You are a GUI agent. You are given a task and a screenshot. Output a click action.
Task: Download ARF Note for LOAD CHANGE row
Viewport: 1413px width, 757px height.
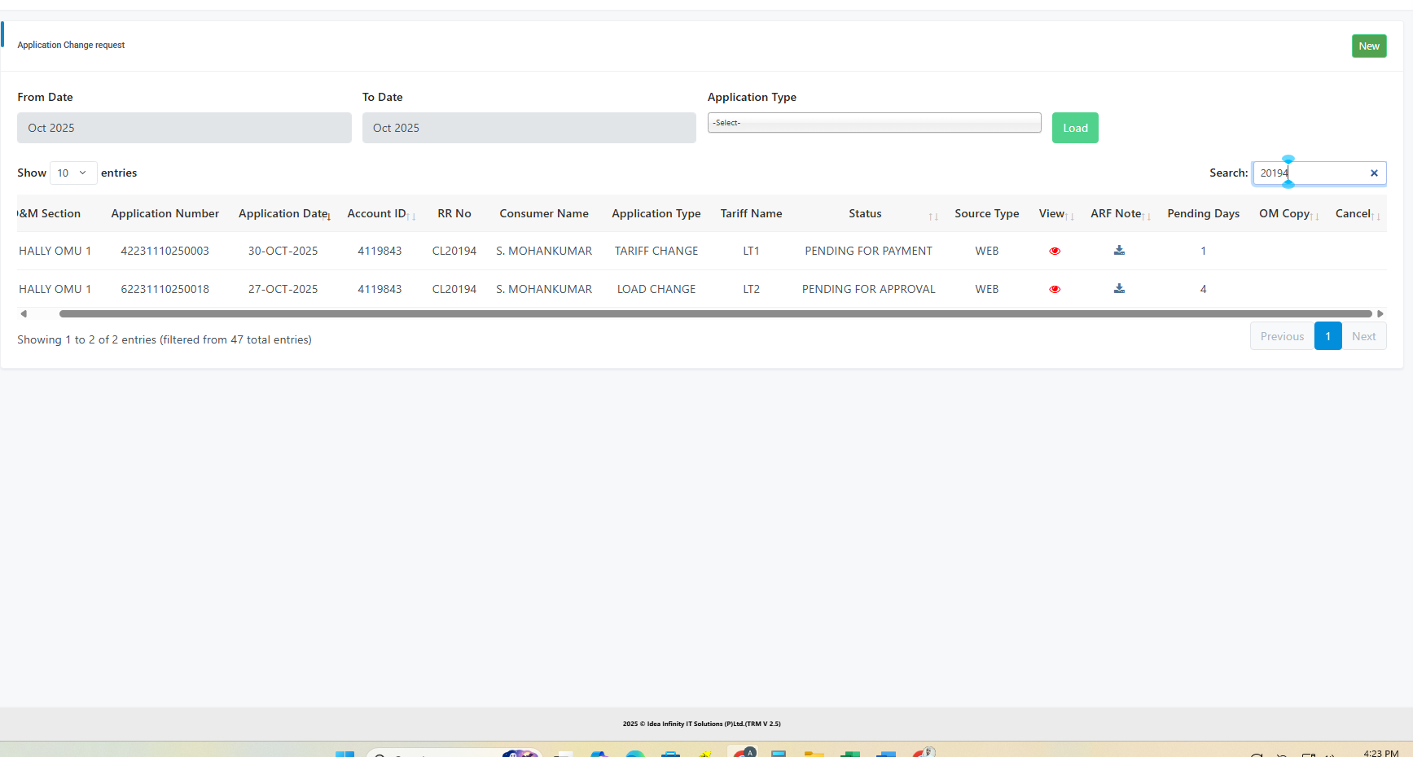(x=1119, y=289)
